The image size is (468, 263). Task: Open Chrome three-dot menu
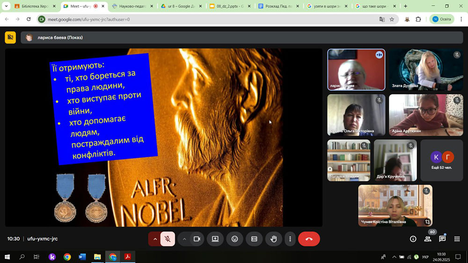click(461, 19)
